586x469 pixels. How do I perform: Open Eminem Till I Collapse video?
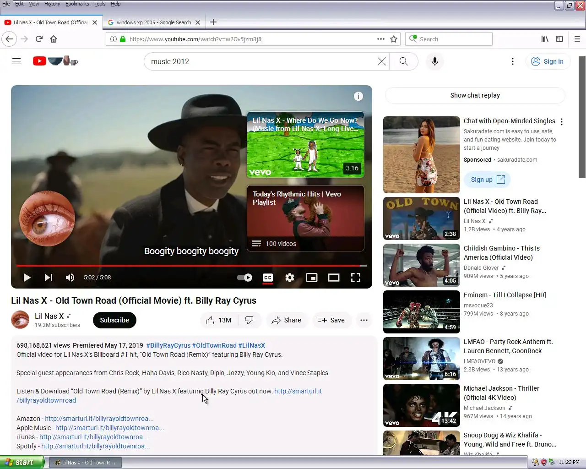click(x=505, y=295)
